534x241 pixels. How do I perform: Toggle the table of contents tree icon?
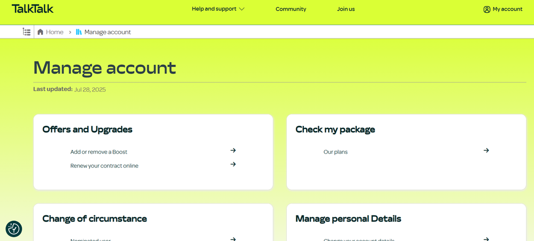[x=27, y=32]
